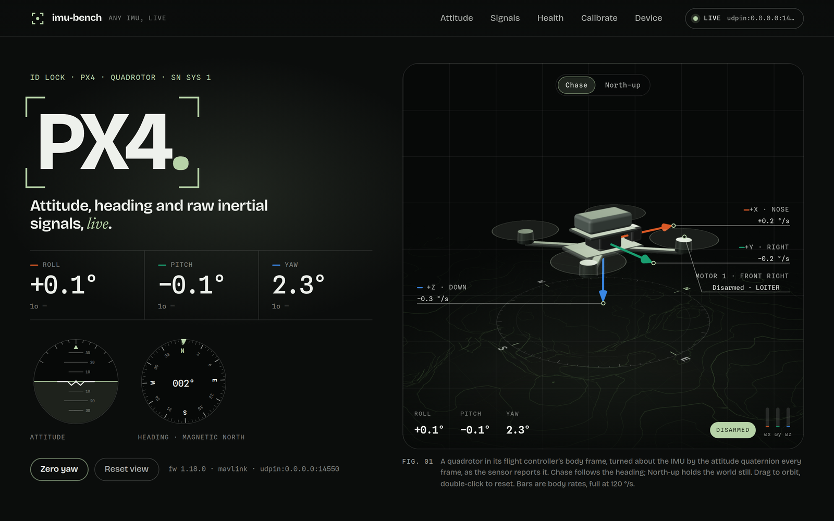Click the attitude horizon indicator gauge
834x521 pixels.
(76, 382)
